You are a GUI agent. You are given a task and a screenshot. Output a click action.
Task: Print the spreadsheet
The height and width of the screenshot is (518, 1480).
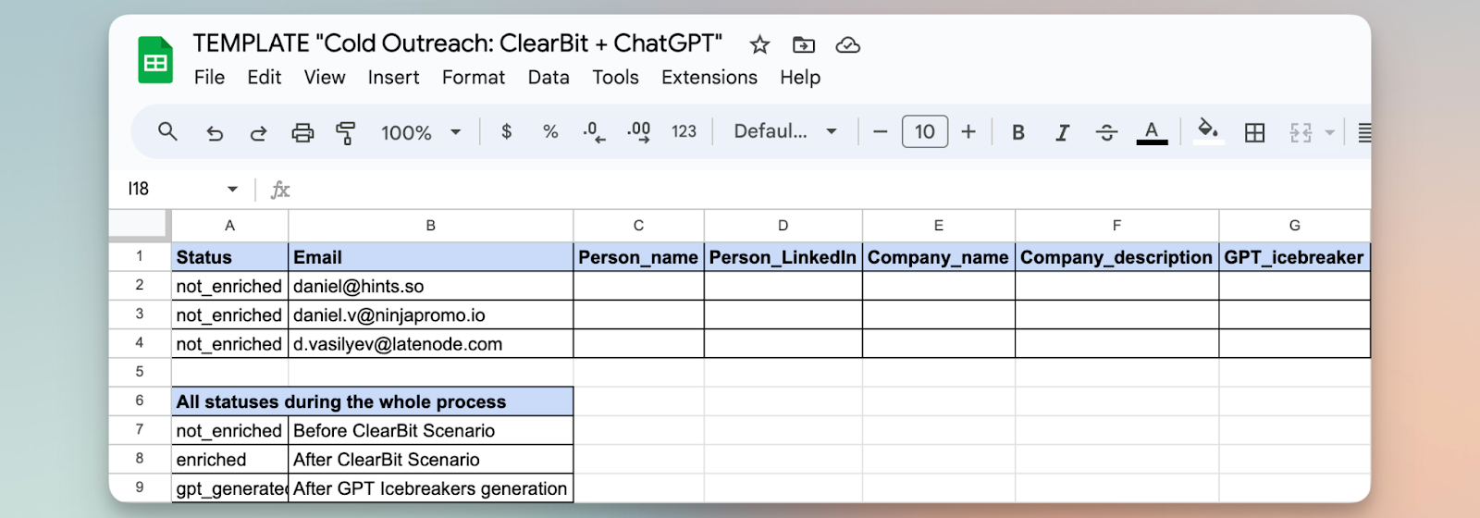302,132
